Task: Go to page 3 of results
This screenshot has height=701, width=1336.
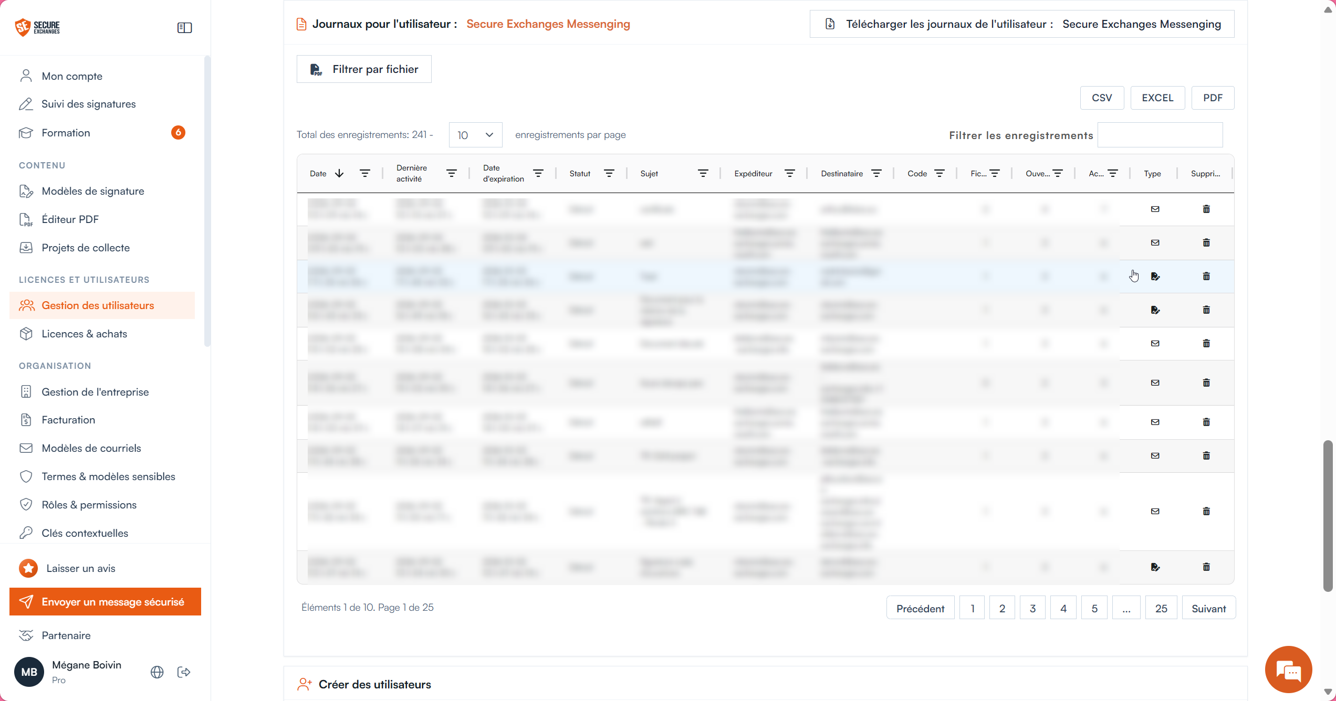Action: point(1032,608)
